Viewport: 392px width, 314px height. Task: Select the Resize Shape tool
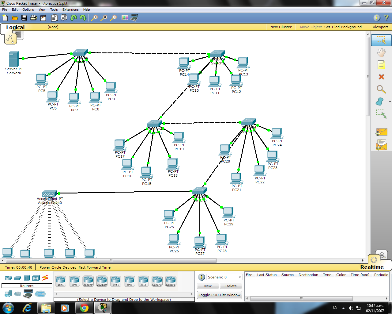(x=381, y=114)
